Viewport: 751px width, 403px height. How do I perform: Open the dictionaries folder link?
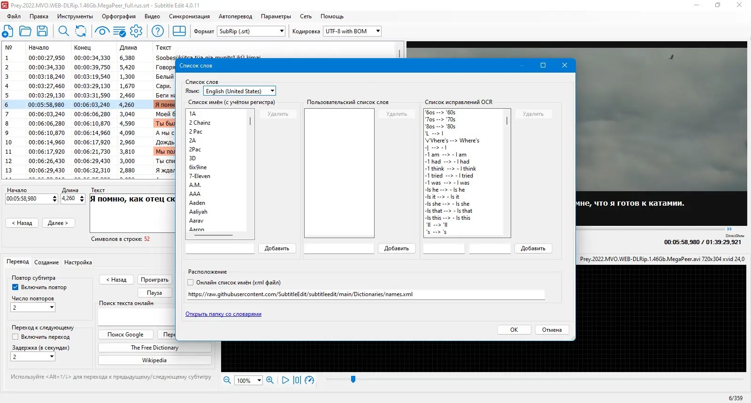223,314
